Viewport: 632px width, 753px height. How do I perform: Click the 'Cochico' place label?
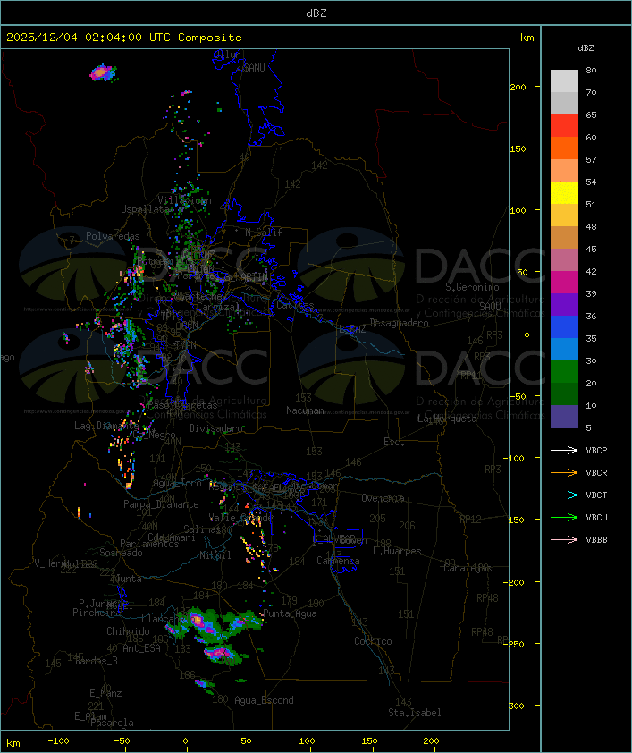tap(373, 641)
